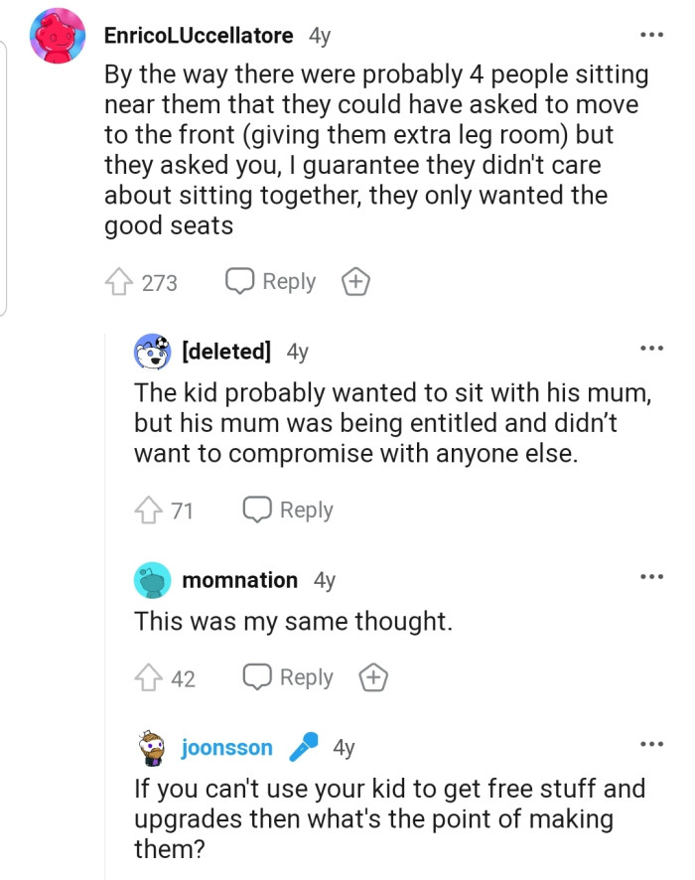Open the three-dot menu on the deleted comment
Image resolution: width=695 pixels, height=880 pixels.
click(651, 350)
